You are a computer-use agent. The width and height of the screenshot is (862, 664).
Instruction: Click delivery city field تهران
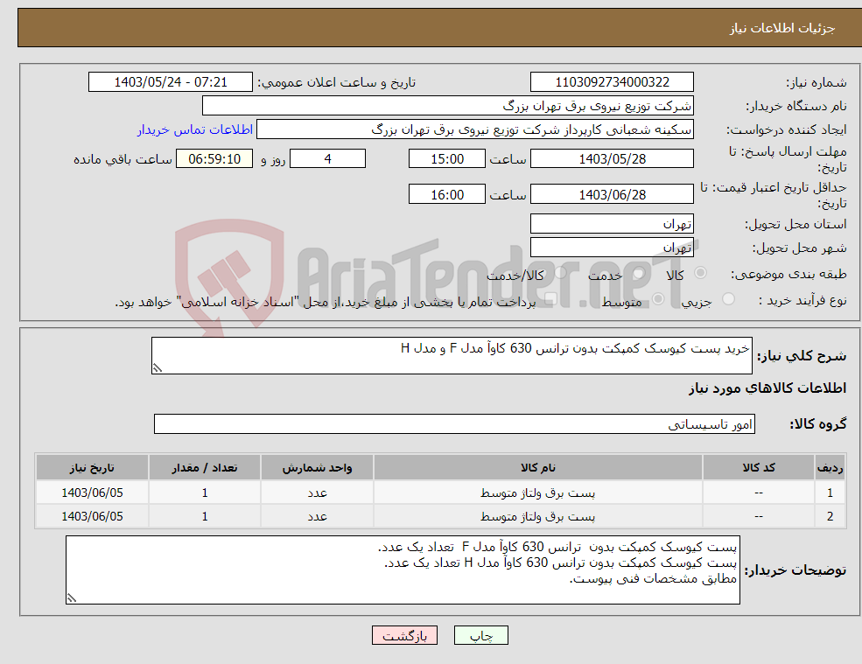[x=612, y=248]
